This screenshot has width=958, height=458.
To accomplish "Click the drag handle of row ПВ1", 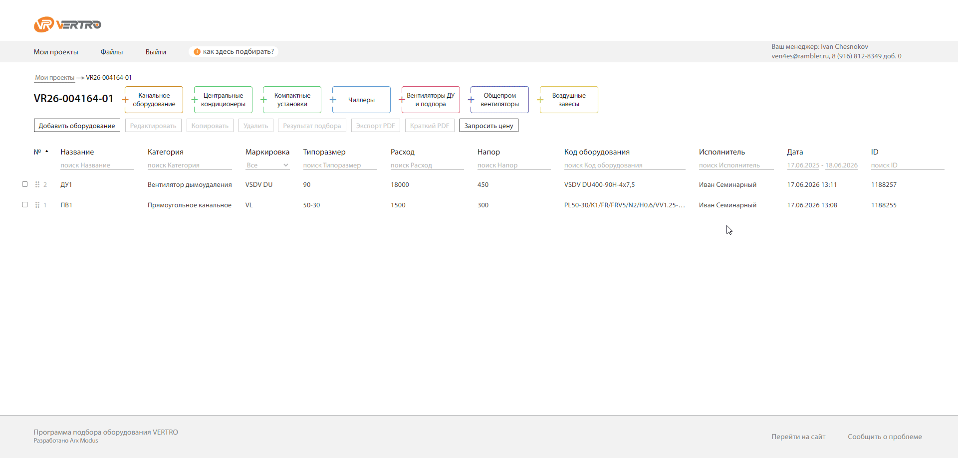I will 37,205.
